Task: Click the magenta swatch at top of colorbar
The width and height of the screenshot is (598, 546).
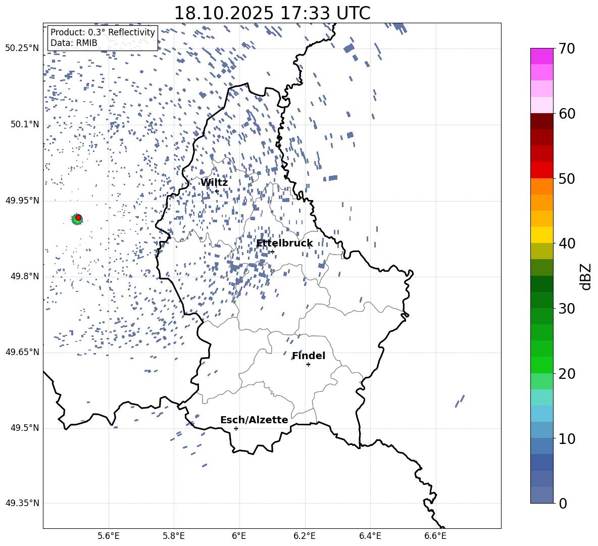Action: [x=541, y=57]
